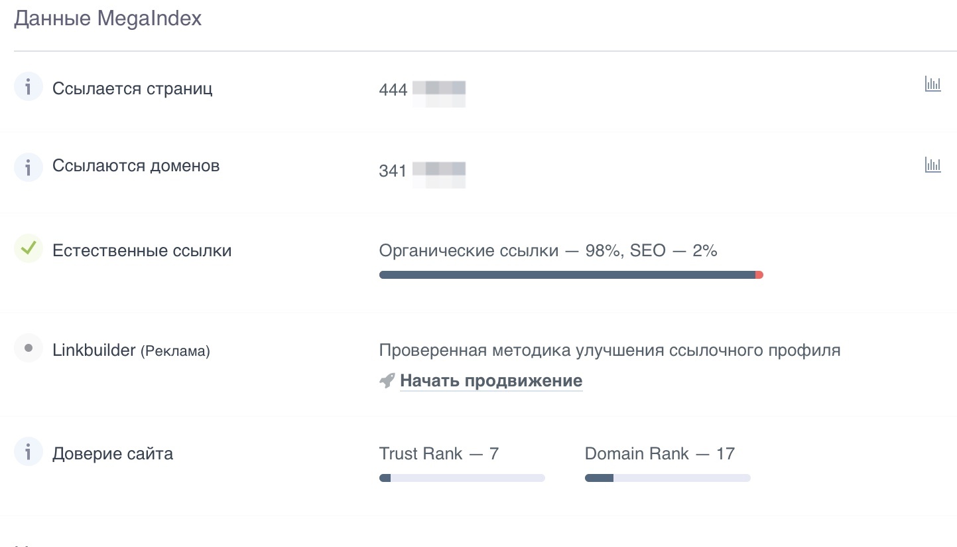Click rocket icon near Начать продвижение
This screenshot has height=547, width=957.
click(x=387, y=380)
